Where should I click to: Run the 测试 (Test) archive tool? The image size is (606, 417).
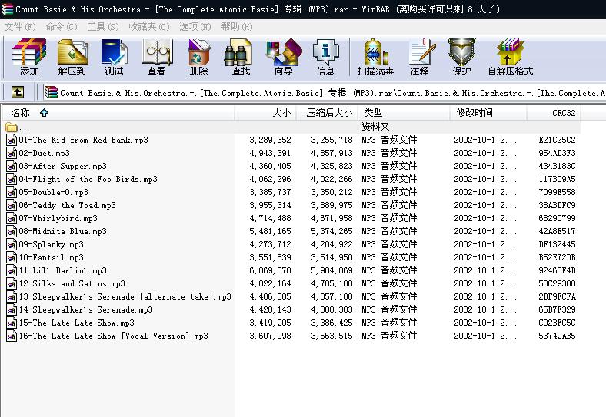(114, 57)
